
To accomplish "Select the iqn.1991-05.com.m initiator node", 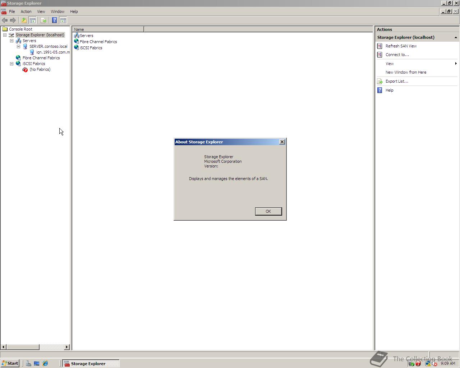I will click(53, 52).
